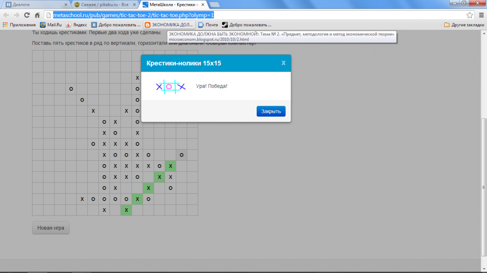Close the Крестики-нолики 15x15 dialog with X
This screenshot has width=487, height=273.
point(283,63)
